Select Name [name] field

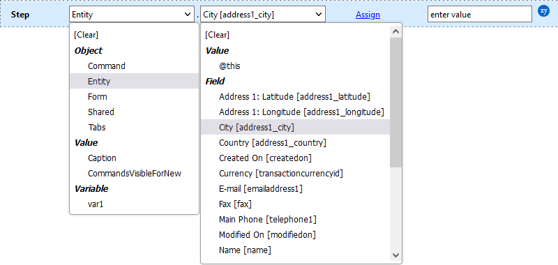click(x=295, y=250)
